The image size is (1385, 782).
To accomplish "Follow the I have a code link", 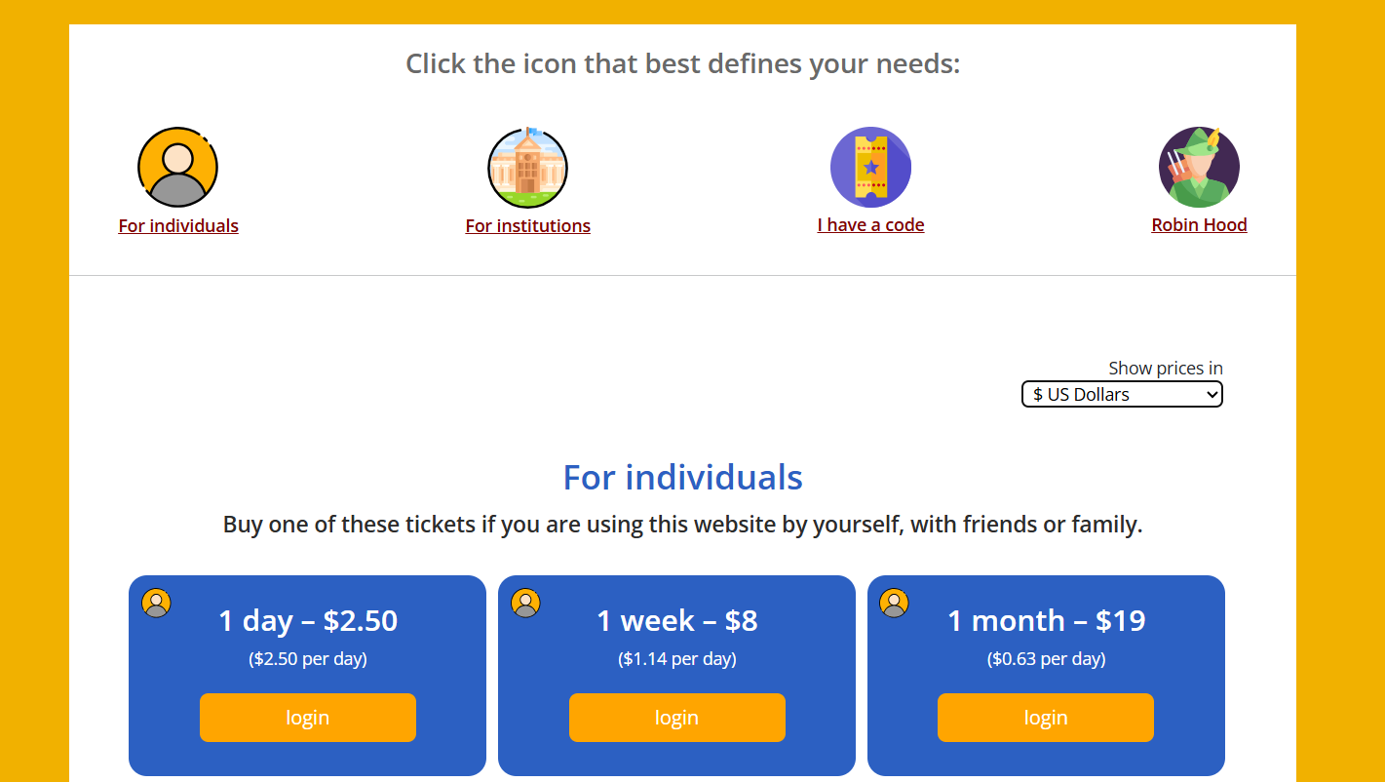I will 870,225.
